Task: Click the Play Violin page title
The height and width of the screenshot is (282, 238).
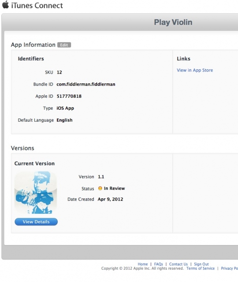Action: pyautogui.click(x=173, y=22)
